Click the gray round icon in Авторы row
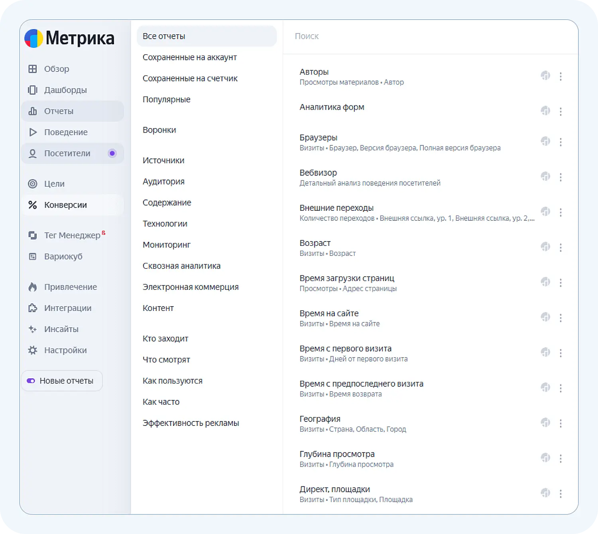 [x=545, y=75]
